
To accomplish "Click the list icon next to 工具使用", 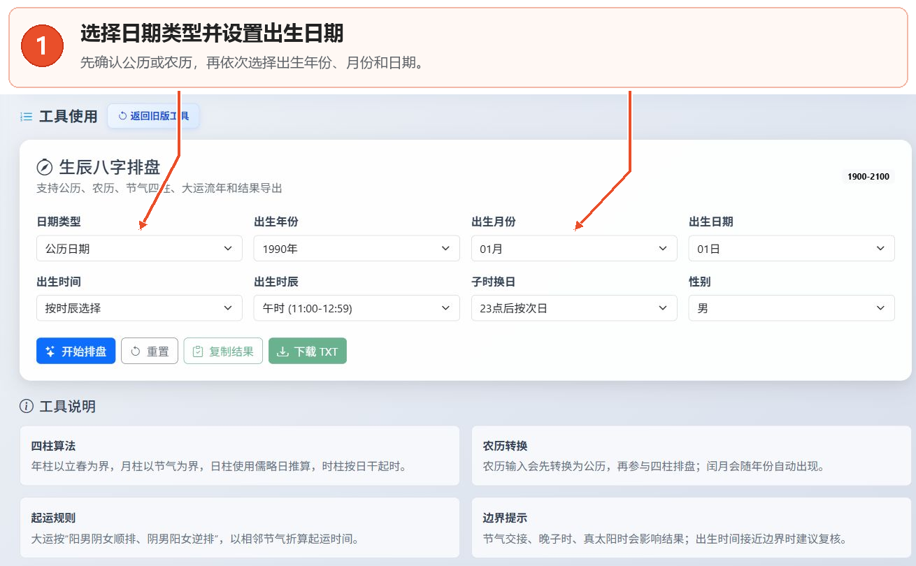I will pyautogui.click(x=27, y=117).
